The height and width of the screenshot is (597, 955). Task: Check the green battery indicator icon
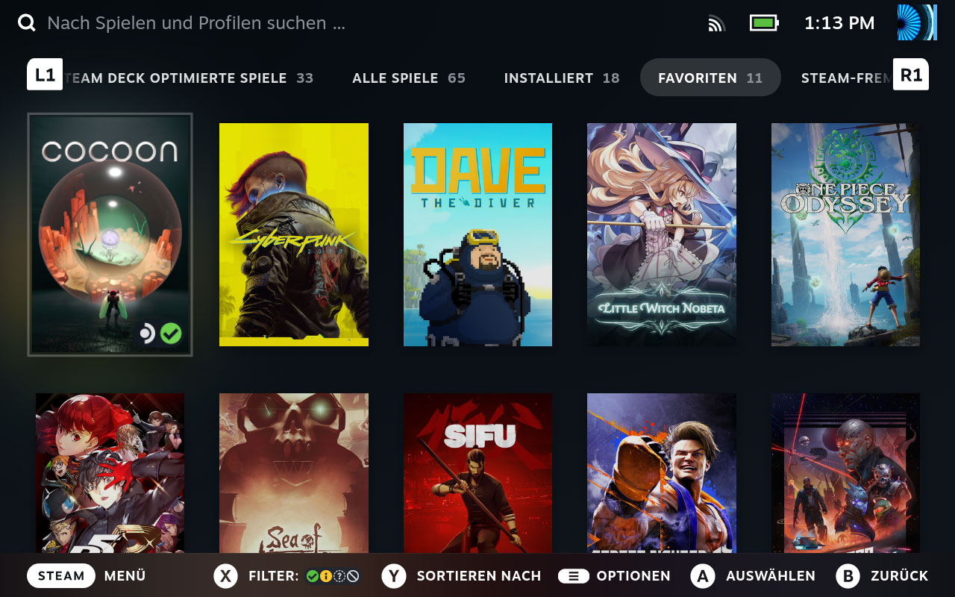(x=764, y=23)
